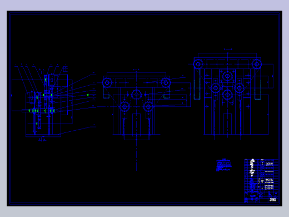The image size is (289, 217).
Task: Select lower-right sprocket in center view
Action: (x=148, y=107)
